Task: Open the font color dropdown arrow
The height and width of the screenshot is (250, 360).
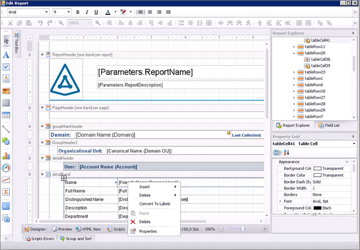Action: 115,12
